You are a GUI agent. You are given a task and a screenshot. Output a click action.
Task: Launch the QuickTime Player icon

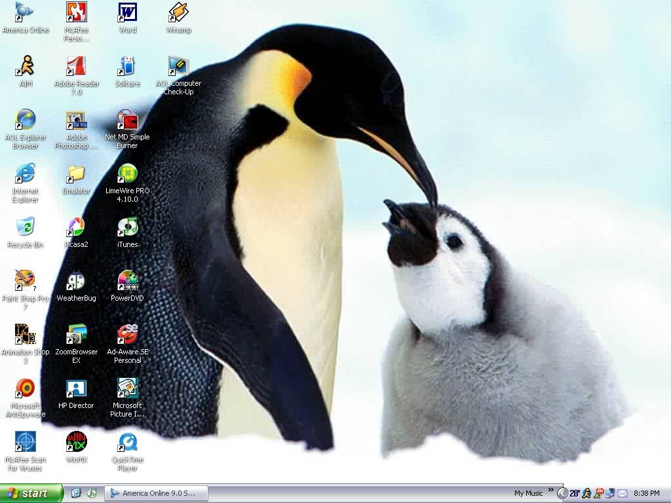click(127, 443)
